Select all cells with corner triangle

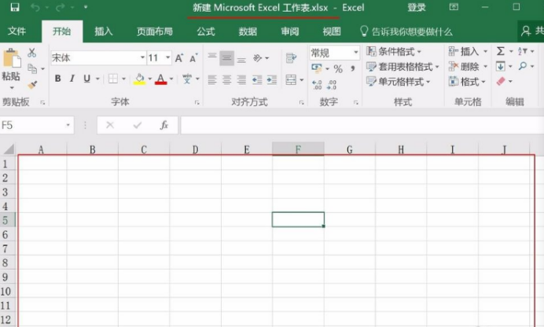[x=9, y=149]
